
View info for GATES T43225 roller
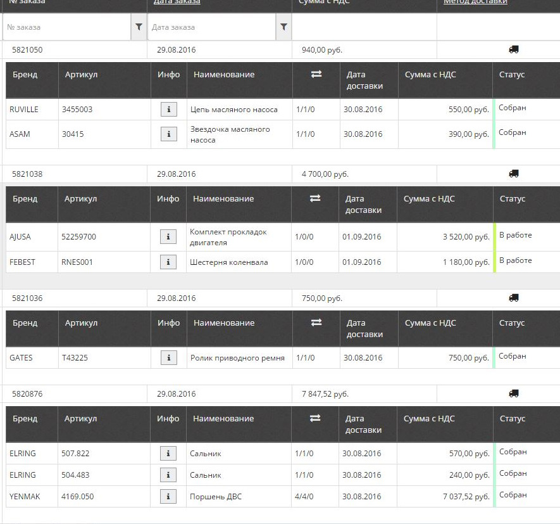pyautogui.click(x=168, y=357)
